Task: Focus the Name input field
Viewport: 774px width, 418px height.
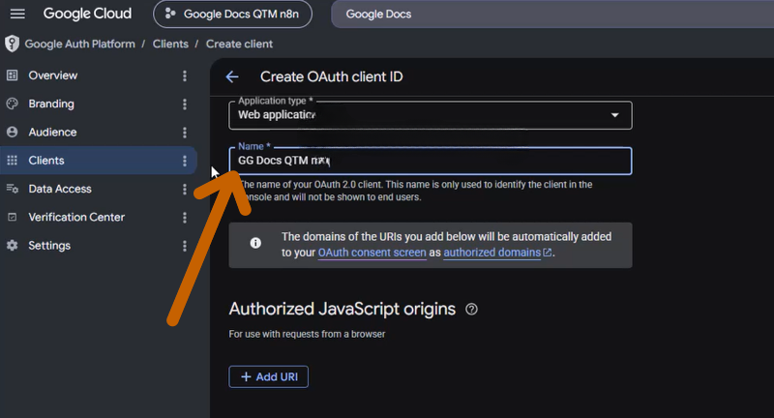Action: pos(431,161)
